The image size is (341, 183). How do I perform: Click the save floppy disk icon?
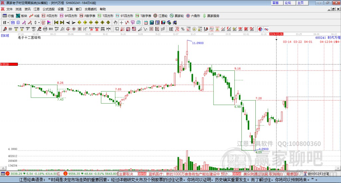pos(163,23)
